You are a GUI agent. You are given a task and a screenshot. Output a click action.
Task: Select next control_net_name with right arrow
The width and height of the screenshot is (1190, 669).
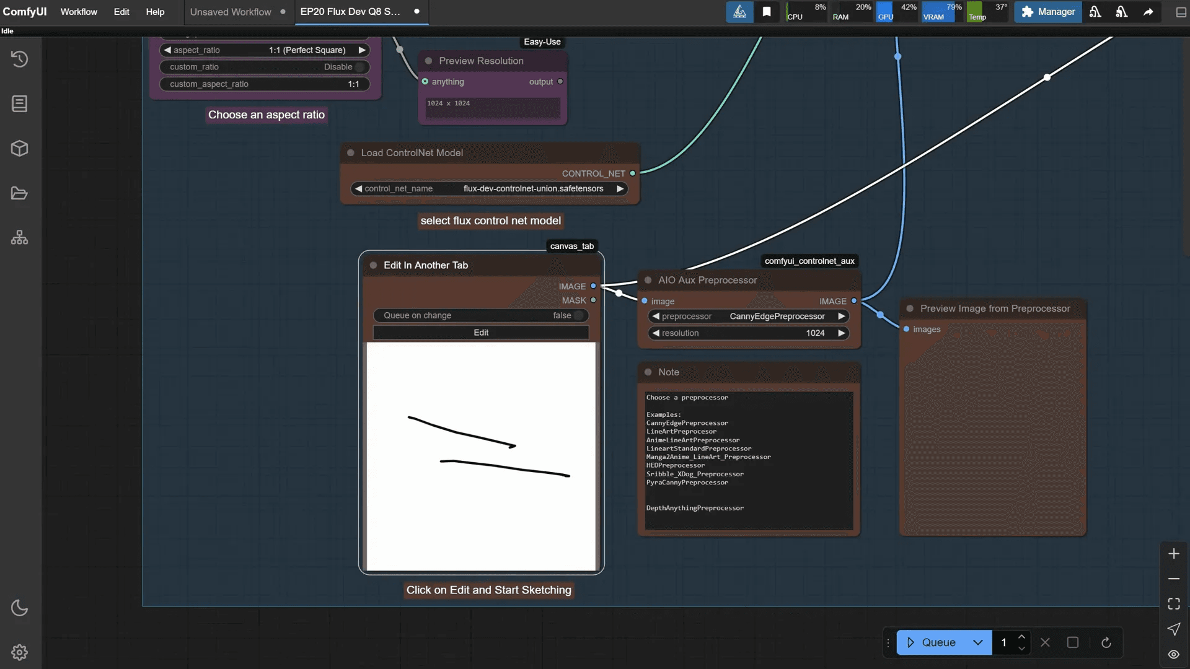coord(620,189)
